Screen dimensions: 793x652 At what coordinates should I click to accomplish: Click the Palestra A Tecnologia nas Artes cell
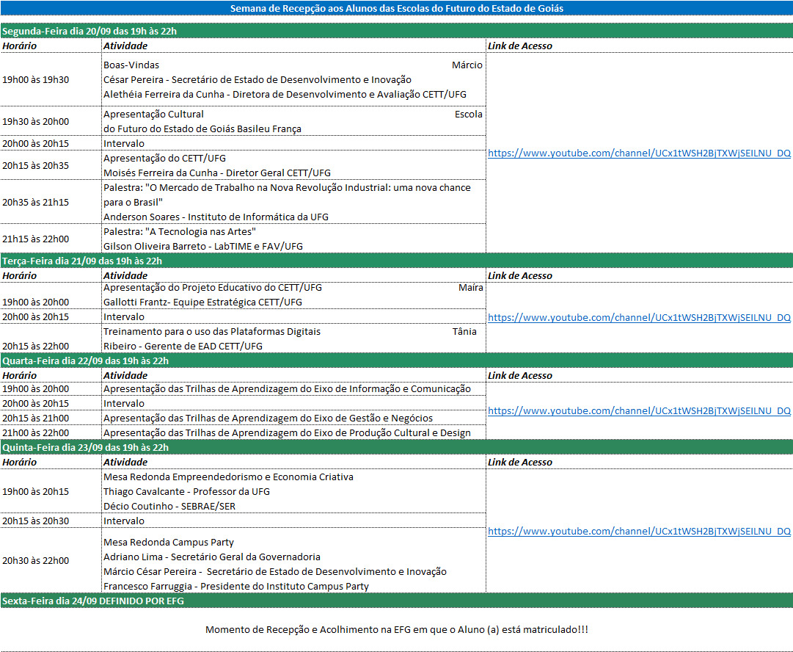coord(293,239)
